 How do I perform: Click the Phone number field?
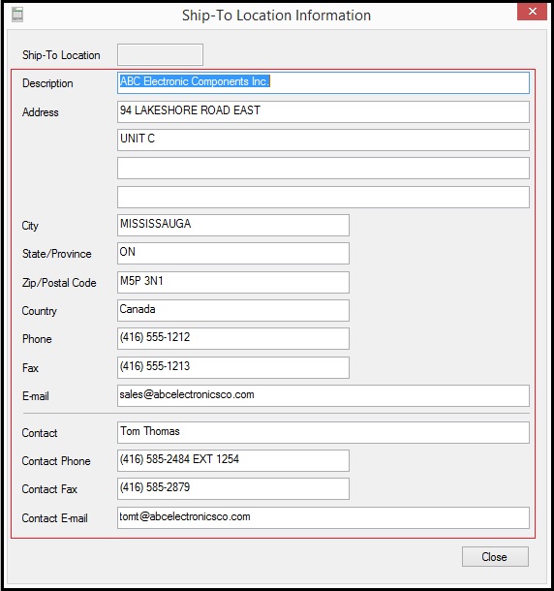pyautogui.click(x=233, y=338)
